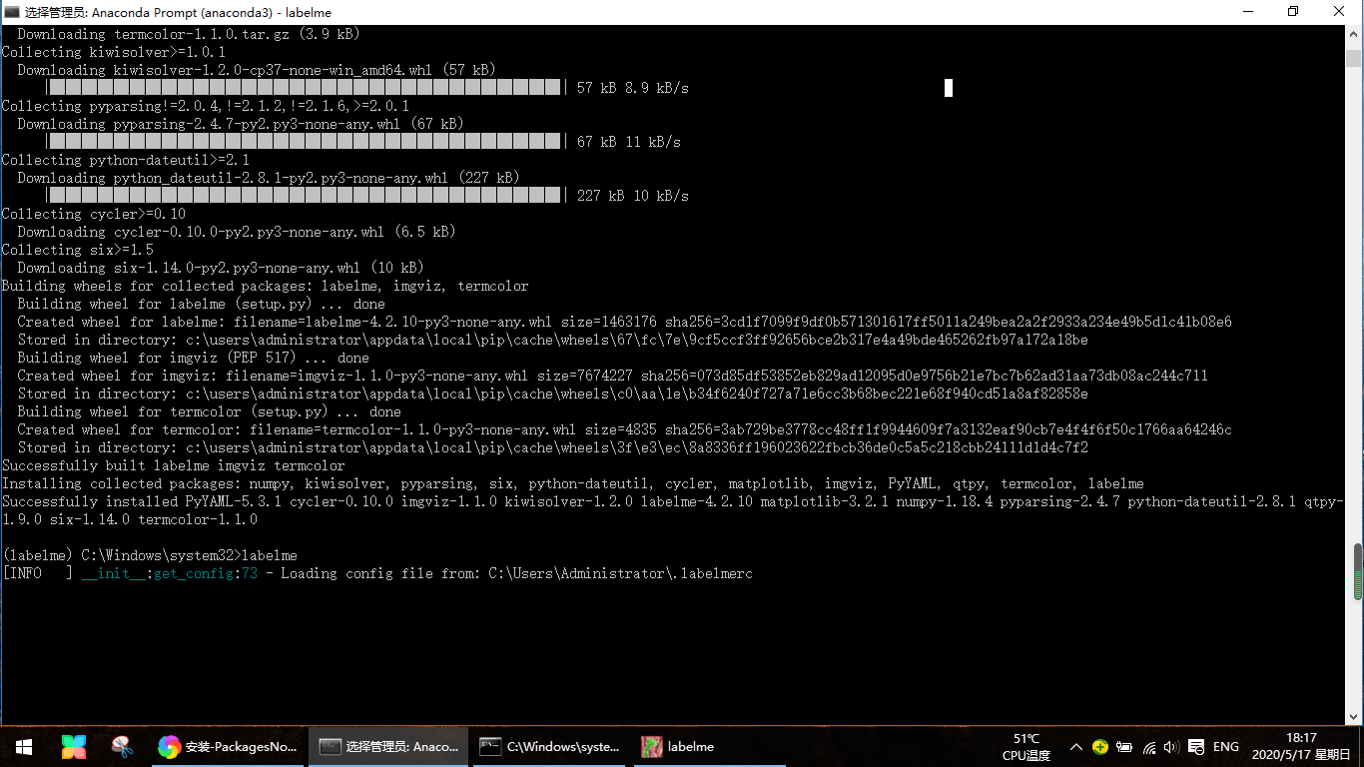This screenshot has width=1364, height=767.
Task: Click the 'Successfully built labelme imgviz termcolor' line
Action: point(174,465)
